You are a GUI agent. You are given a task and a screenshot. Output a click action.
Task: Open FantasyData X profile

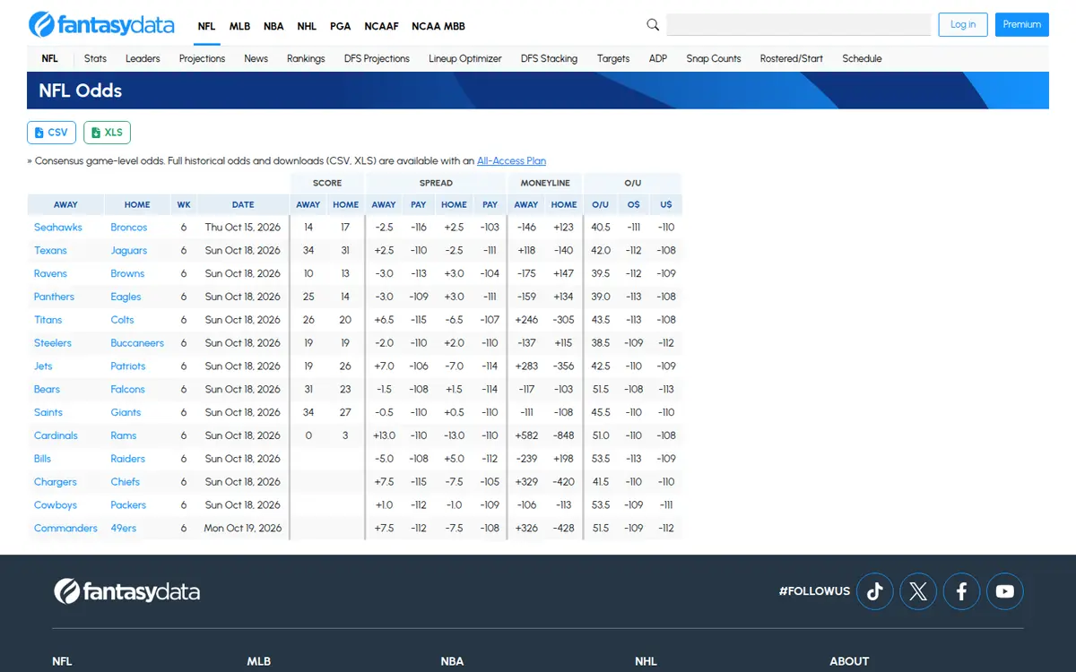coord(918,591)
